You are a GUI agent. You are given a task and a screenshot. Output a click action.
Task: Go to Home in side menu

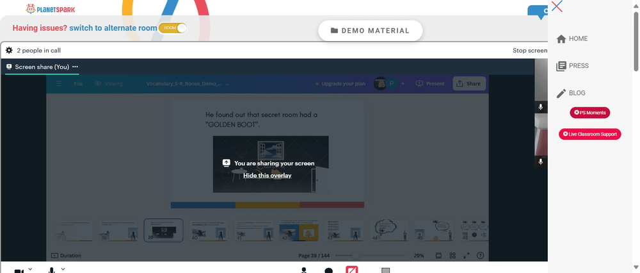coord(572,38)
